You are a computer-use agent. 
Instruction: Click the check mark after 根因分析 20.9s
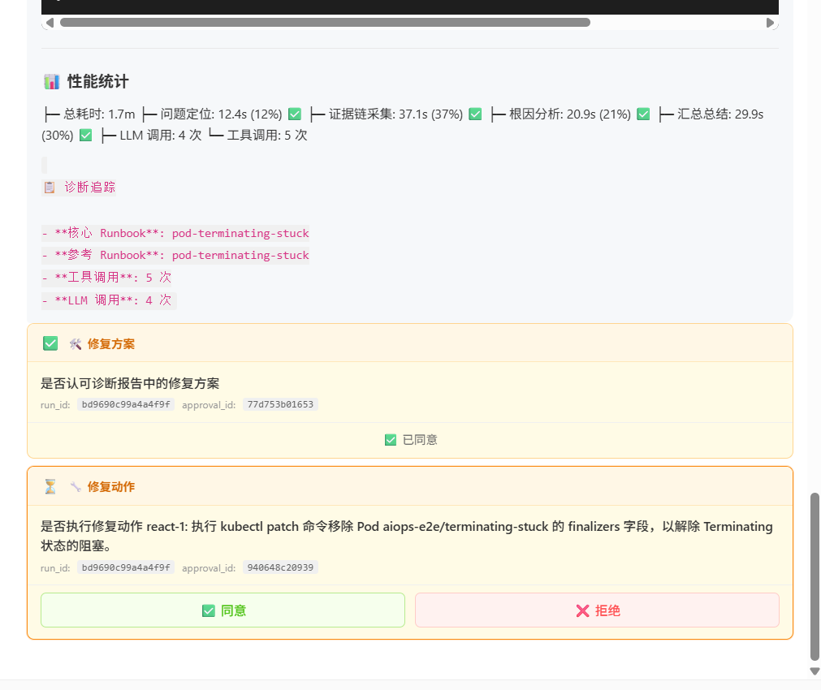point(643,114)
